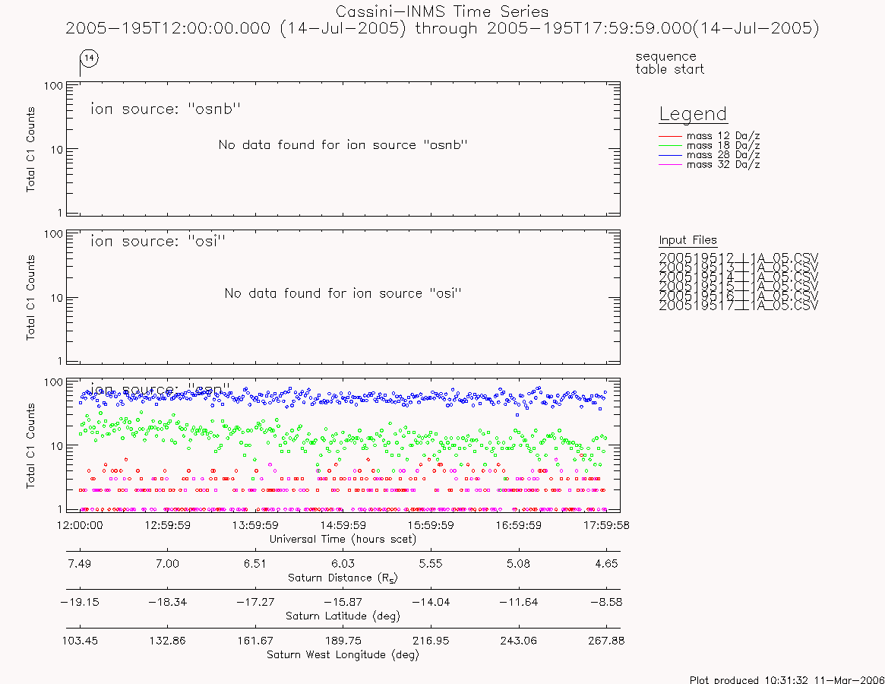Click the Saturn Distance axis title
The image size is (885, 684).
click(x=343, y=578)
